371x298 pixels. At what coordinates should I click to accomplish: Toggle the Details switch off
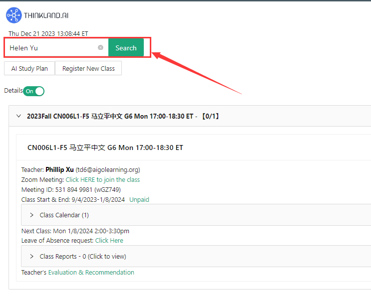tap(34, 91)
